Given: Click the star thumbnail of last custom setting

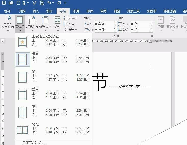Looking at the screenshot, I should 22,42.
